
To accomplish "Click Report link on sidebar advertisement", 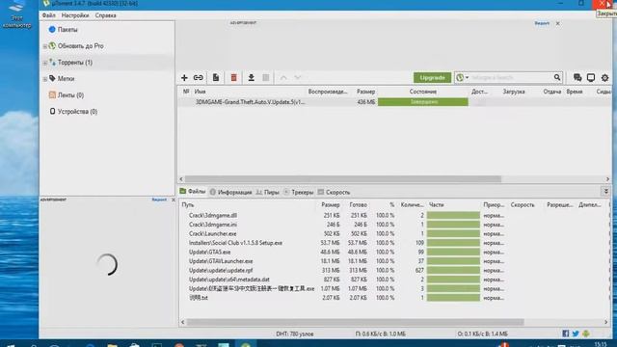I will pyautogui.click(x=159, y=200).
